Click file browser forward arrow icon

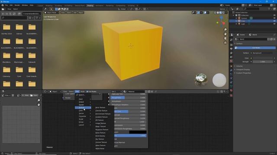[x=6, y=14]
